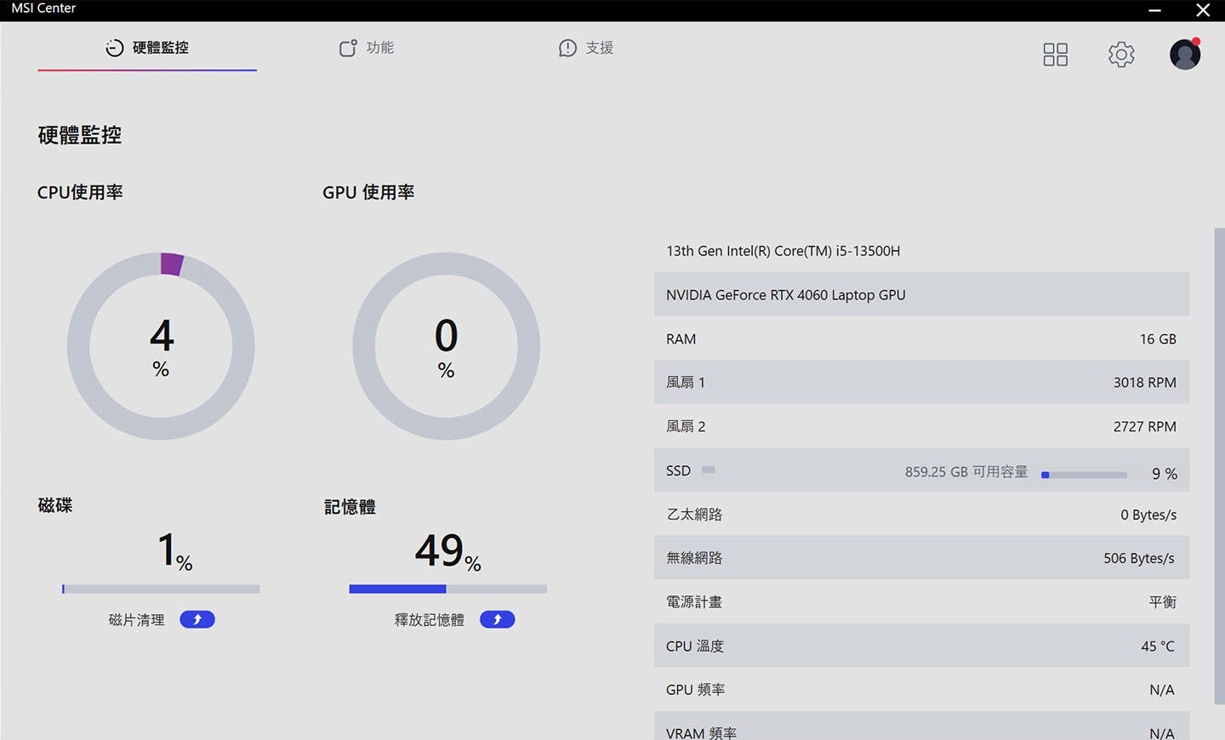Click the CPU usage ring gauge
This screenshot has width=1225, height=740.
point(161,346)
